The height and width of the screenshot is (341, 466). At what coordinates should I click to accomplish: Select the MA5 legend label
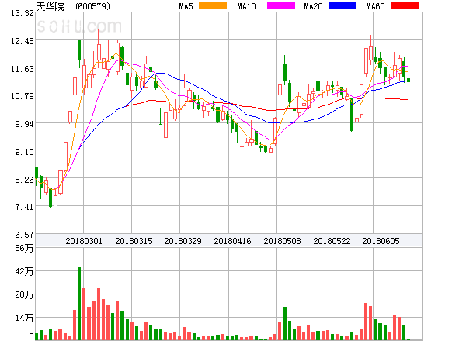pos(186,6)
